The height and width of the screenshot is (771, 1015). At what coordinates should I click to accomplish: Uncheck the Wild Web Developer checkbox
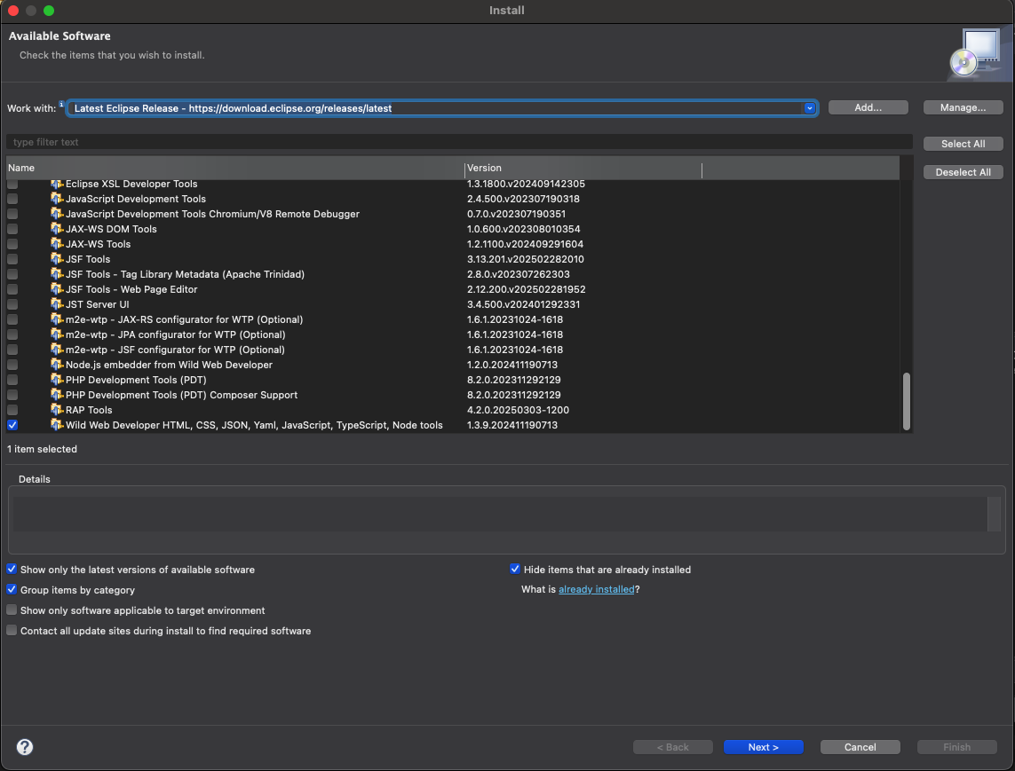coord(12,426)
